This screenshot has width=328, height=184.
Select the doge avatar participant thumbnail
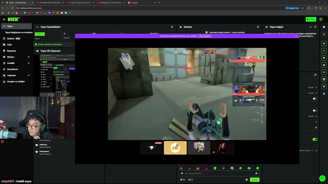pos(175,148)
